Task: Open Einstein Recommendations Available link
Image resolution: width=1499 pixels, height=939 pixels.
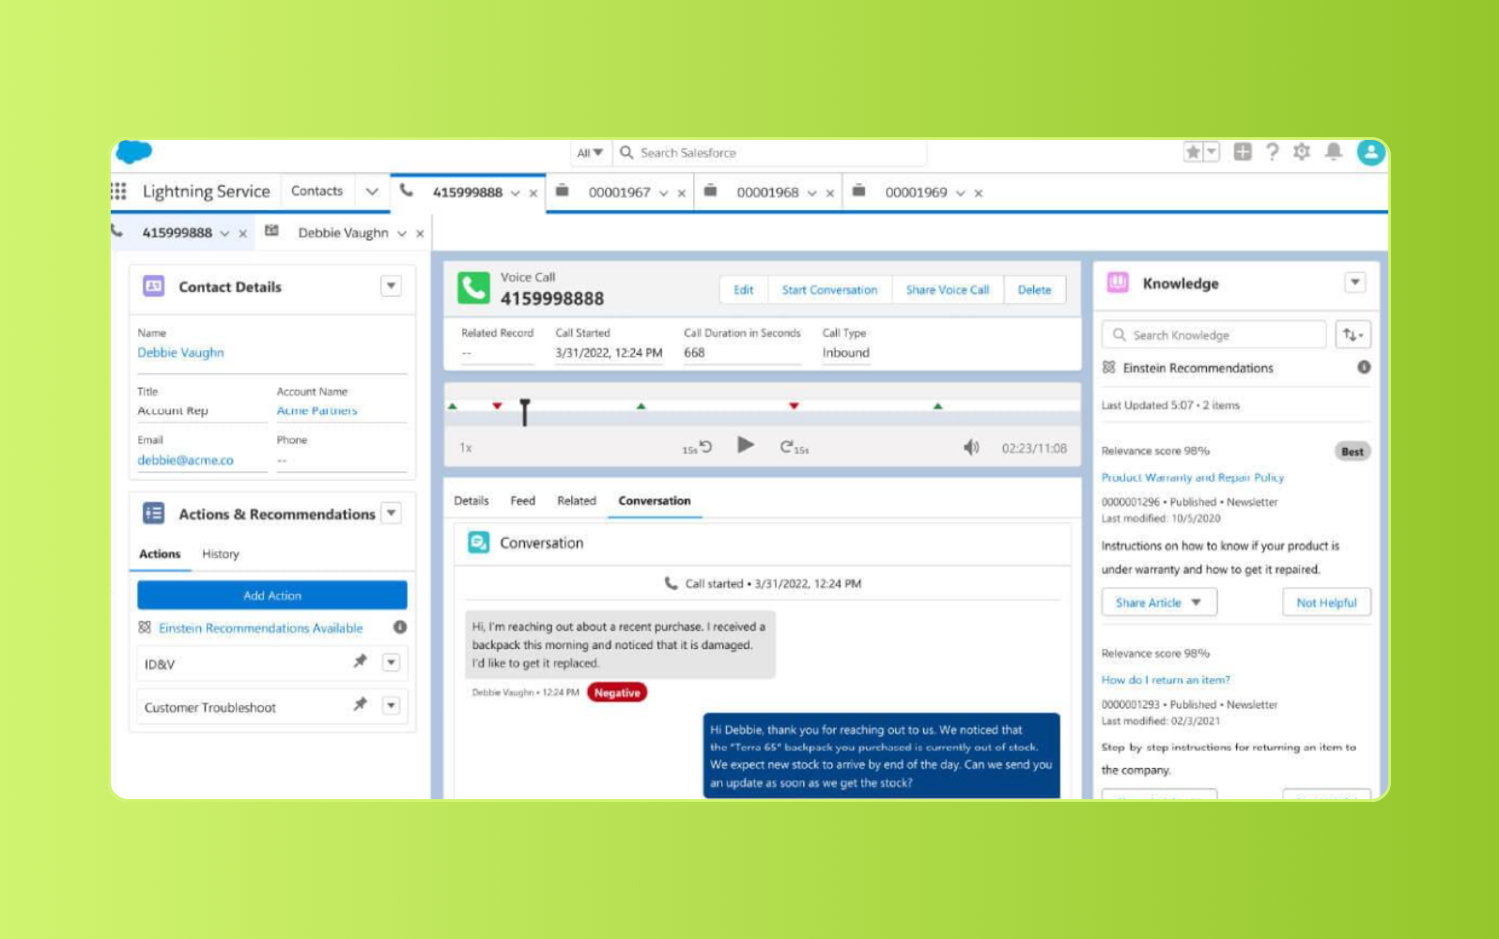Action: [x=260, y=628]
